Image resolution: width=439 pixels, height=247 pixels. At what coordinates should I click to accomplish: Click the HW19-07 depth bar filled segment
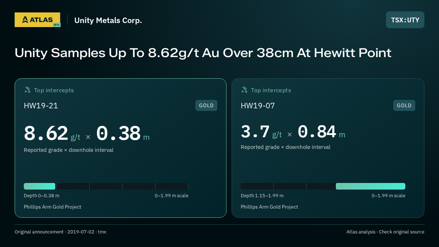(371, 186)
